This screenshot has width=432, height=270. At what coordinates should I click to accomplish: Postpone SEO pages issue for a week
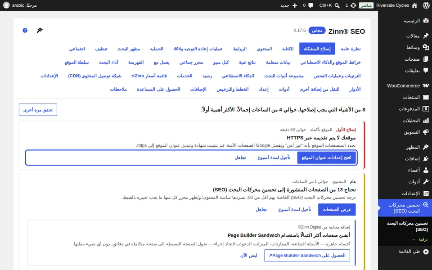tap(294, 210)
